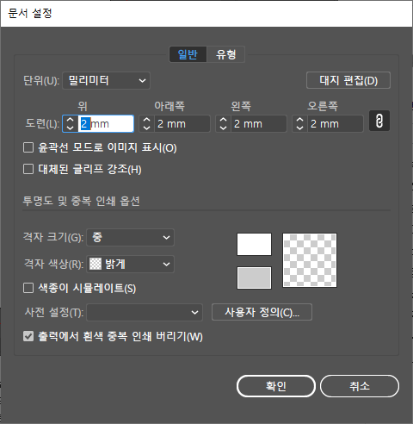
Task: Click the 대지 편집 button
Action: (x=348, y=80)
